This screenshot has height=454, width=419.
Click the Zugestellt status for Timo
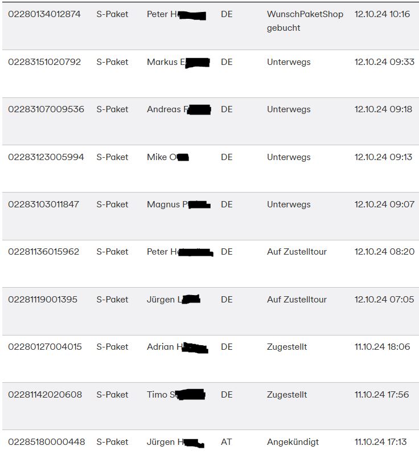[287, 395]
